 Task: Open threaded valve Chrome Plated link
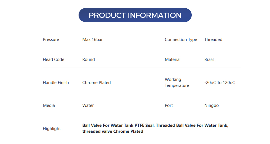(x=113, y=131)
